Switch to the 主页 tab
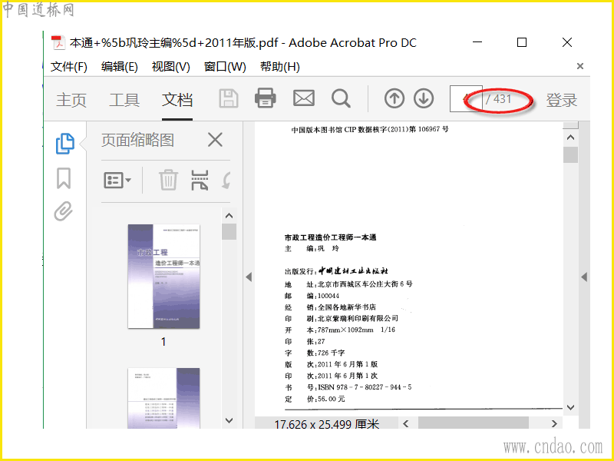Image resolution: width=614 pixels, height=461 pixels. click(x=71, y=100)
